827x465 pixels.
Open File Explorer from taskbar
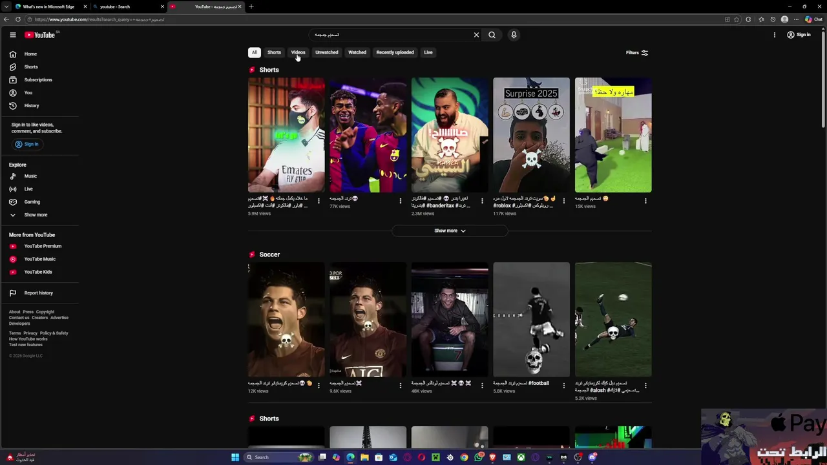pyautogui.click(x=364, y=457)
